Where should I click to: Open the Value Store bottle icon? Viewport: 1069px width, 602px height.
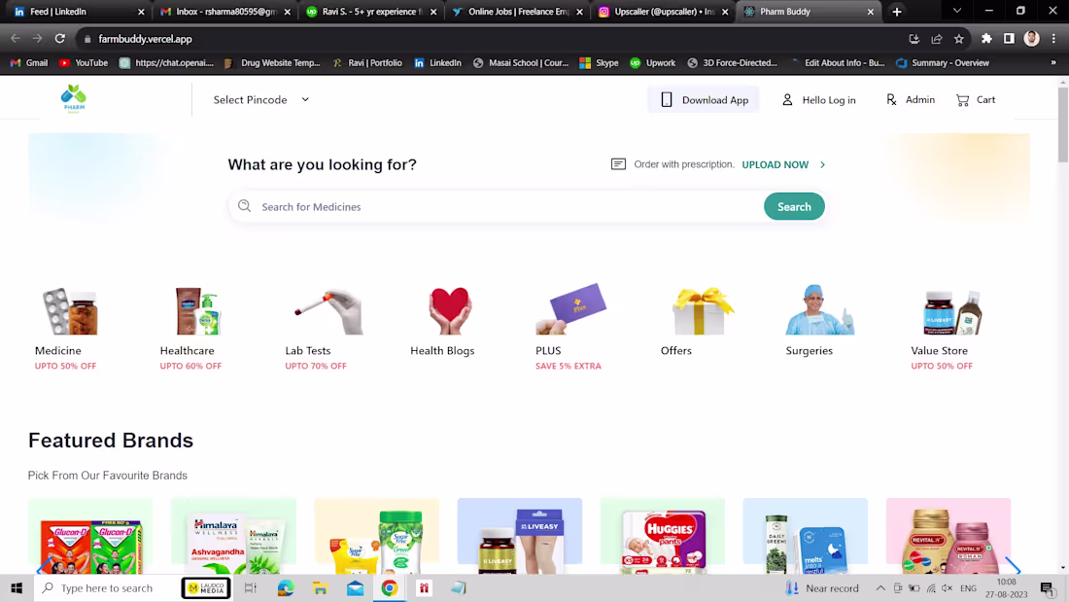[951, 309]
